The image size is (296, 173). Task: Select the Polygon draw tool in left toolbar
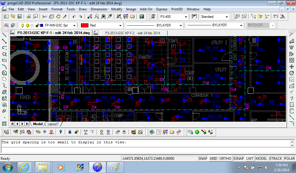pos(4,54)
